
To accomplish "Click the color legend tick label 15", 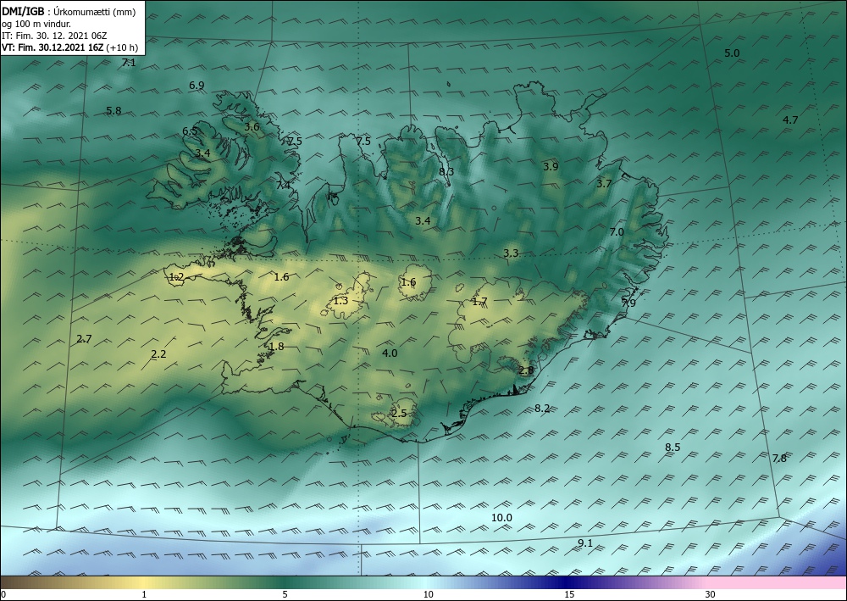I will click(x=569, y=594).
